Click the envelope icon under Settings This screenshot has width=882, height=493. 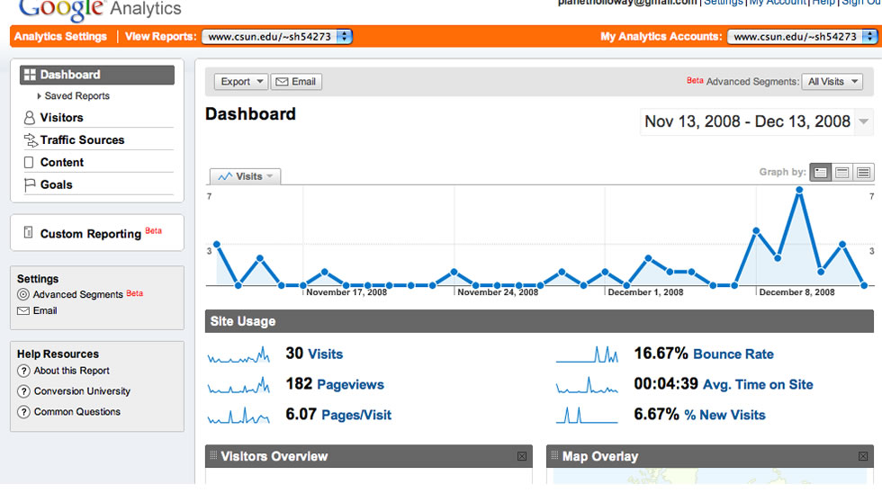click(23, 311)
